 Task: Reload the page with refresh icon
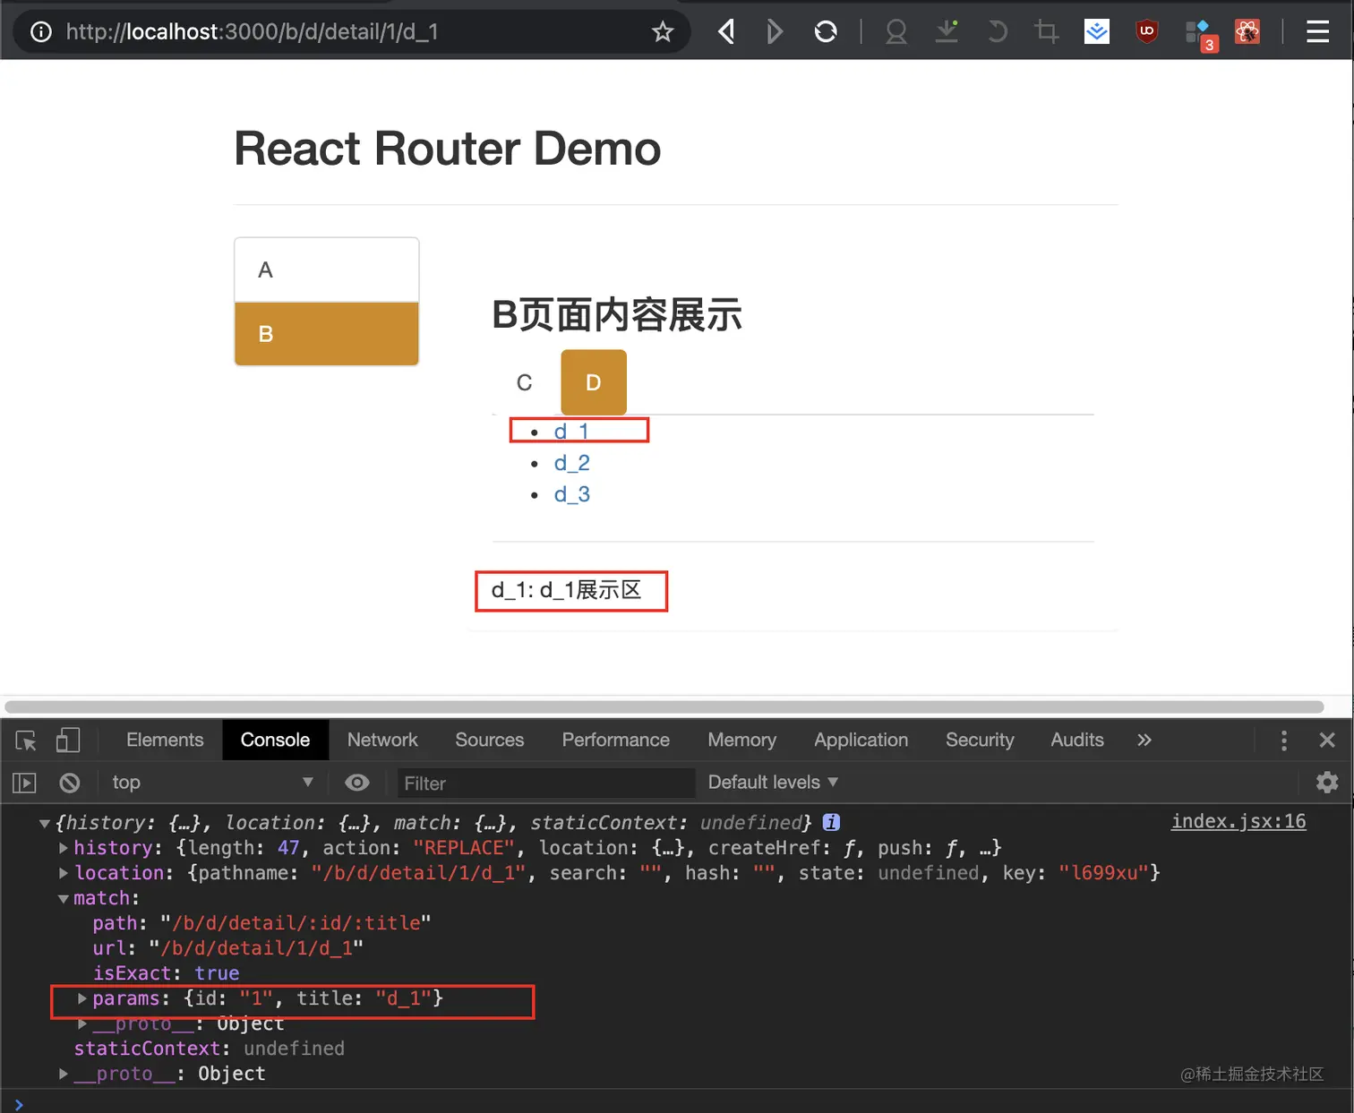coord(826,32)
